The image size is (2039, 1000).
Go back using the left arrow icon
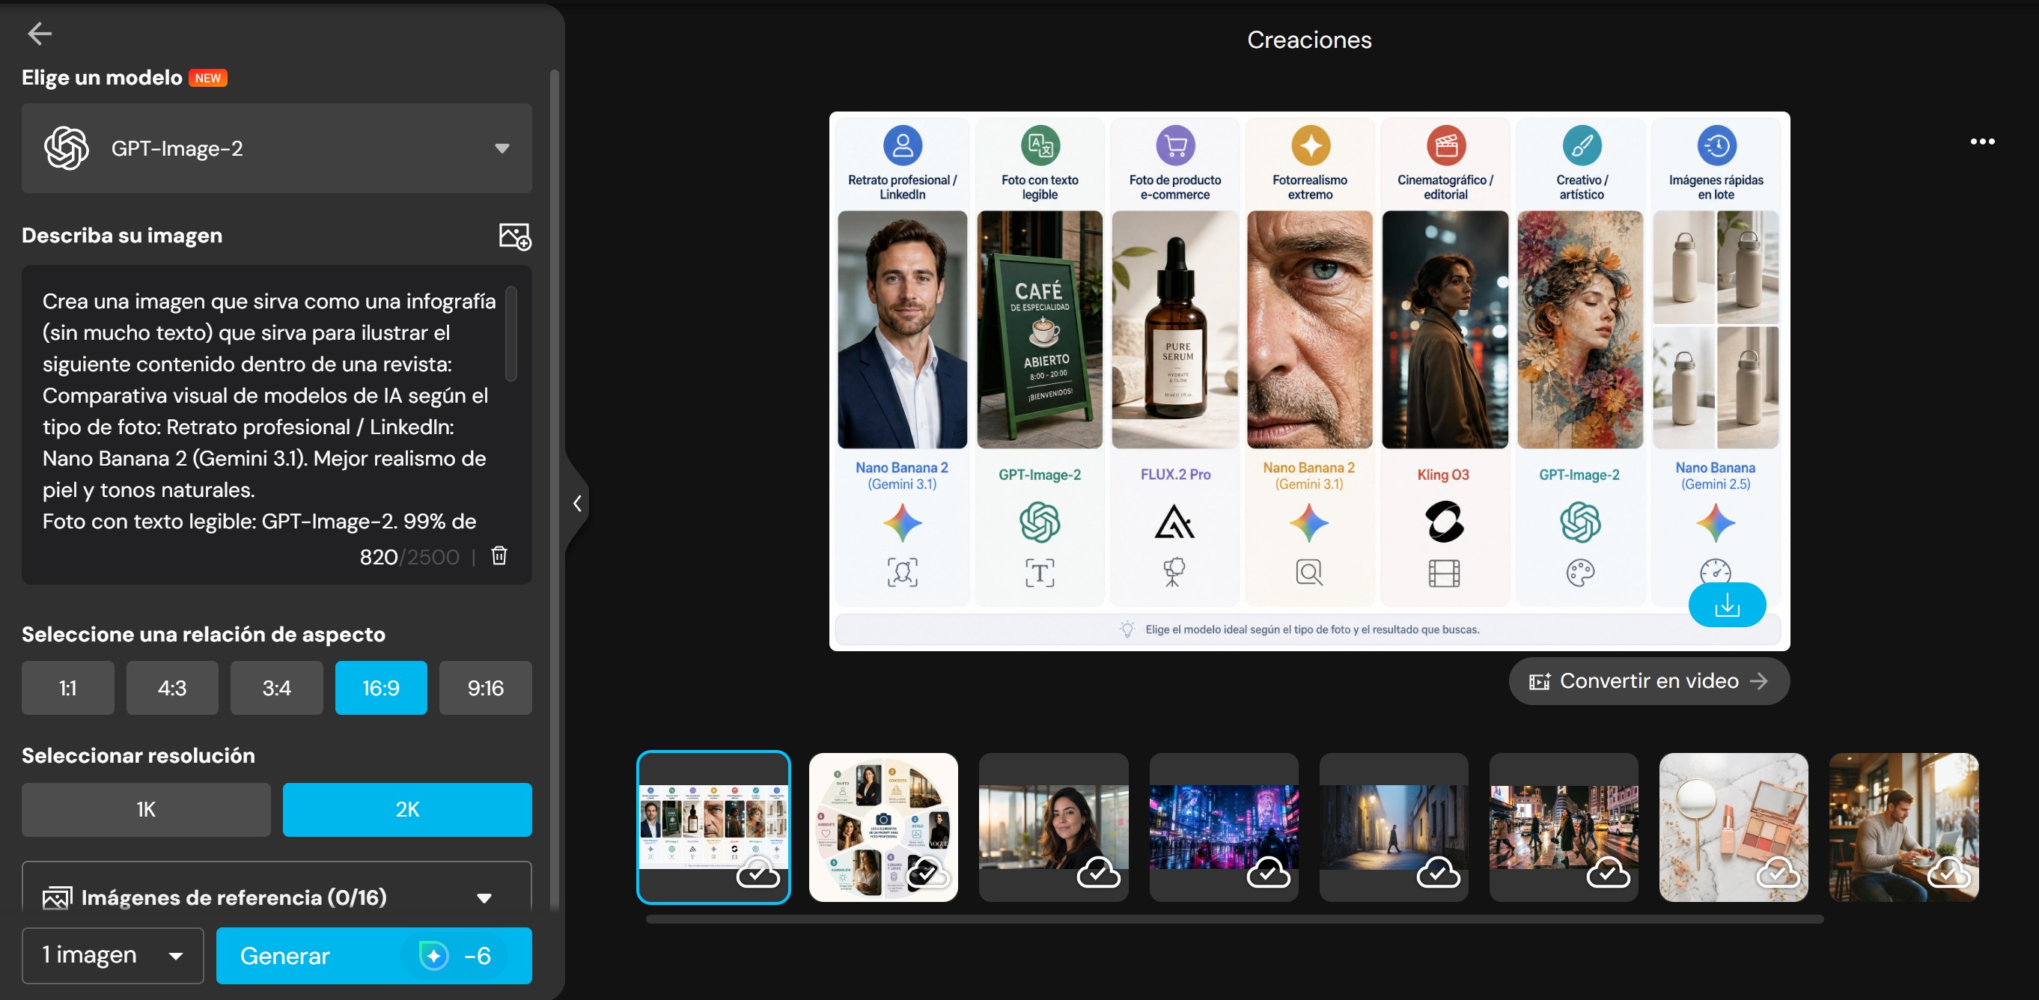click(40, 33)
